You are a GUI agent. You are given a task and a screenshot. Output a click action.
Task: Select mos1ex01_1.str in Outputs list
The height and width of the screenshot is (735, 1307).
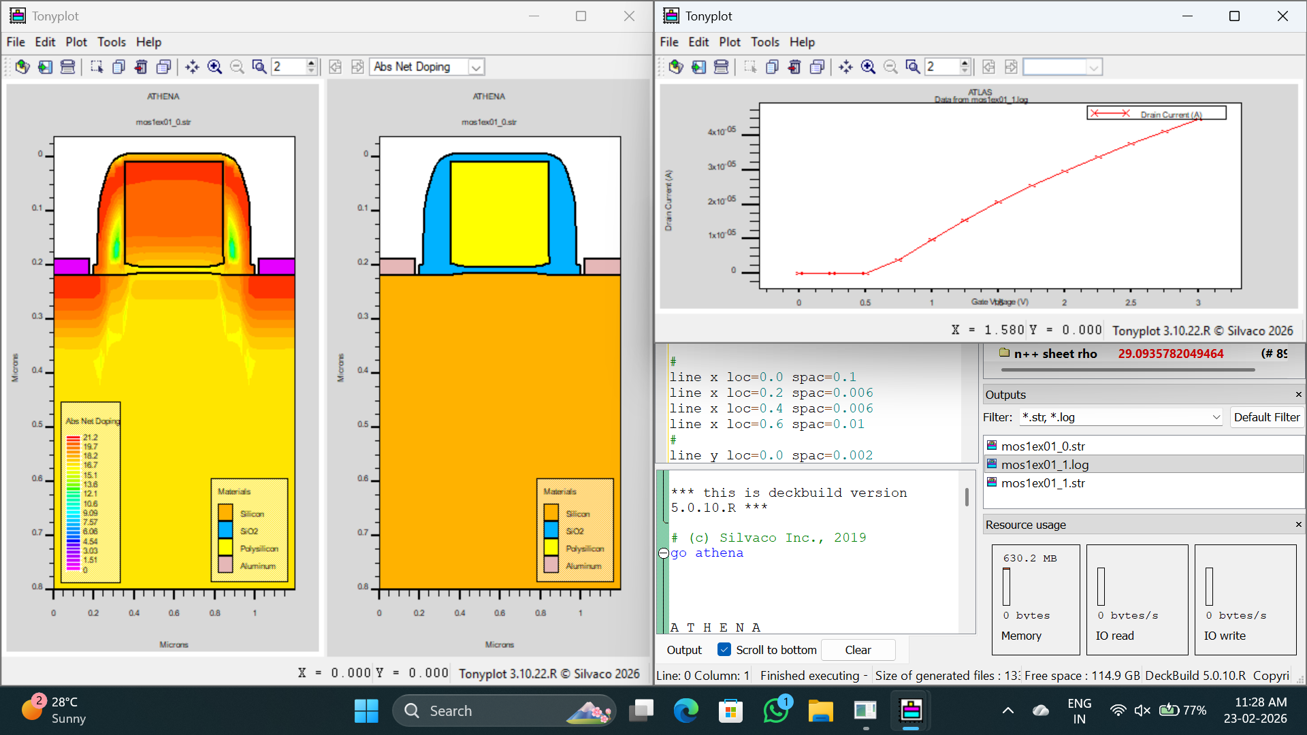1144,483
